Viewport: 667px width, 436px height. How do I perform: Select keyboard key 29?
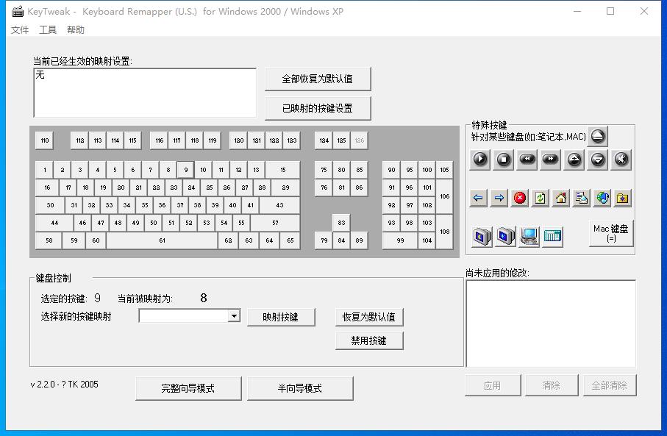[x=285, y=187]
